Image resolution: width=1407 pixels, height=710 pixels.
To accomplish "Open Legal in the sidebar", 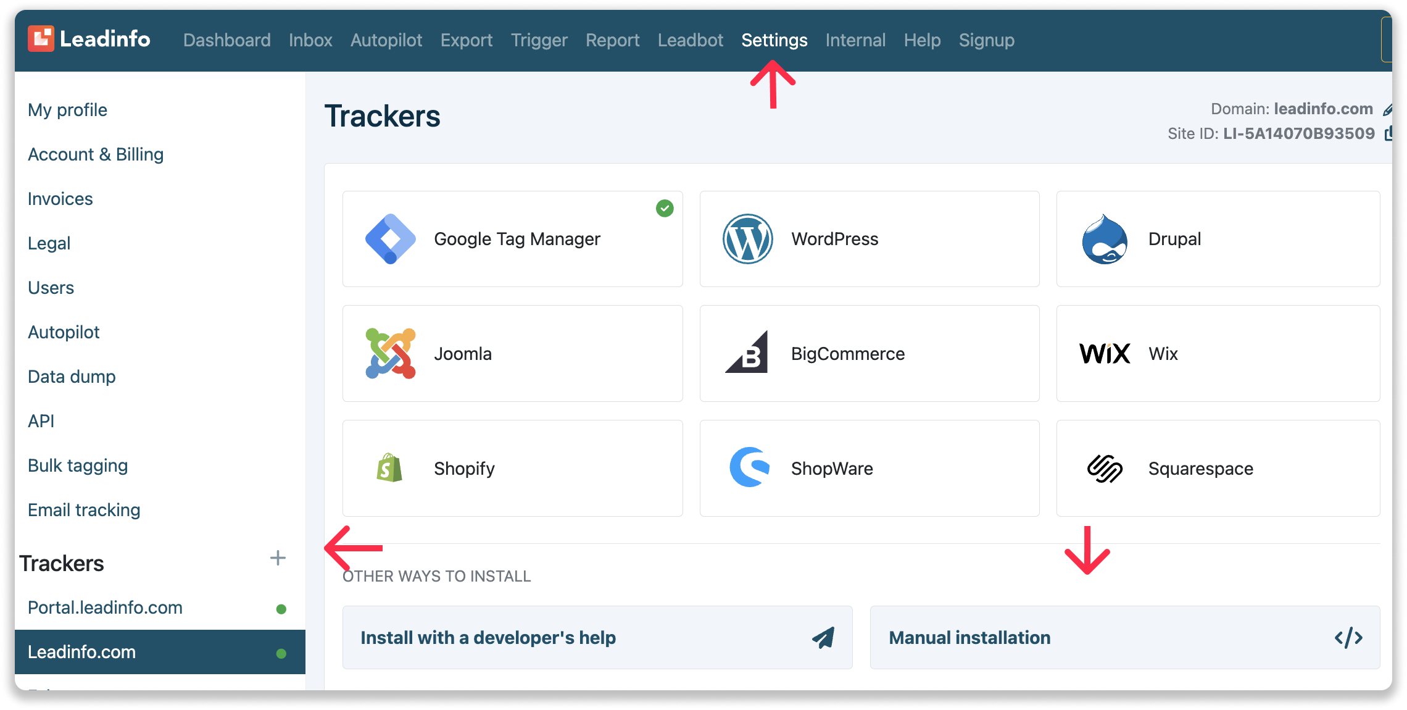I will point(49,243).
